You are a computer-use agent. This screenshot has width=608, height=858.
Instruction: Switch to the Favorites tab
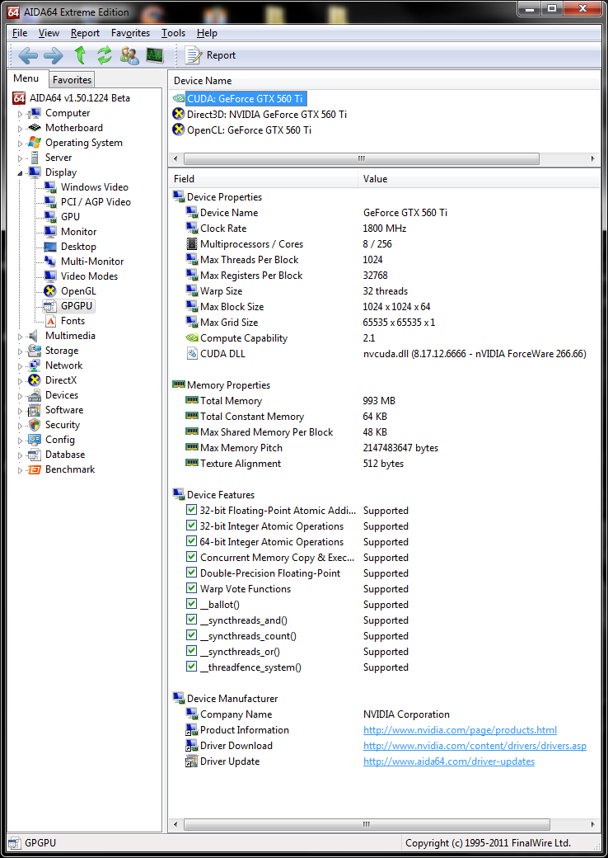pyautogui.click(x=72, y=80)
